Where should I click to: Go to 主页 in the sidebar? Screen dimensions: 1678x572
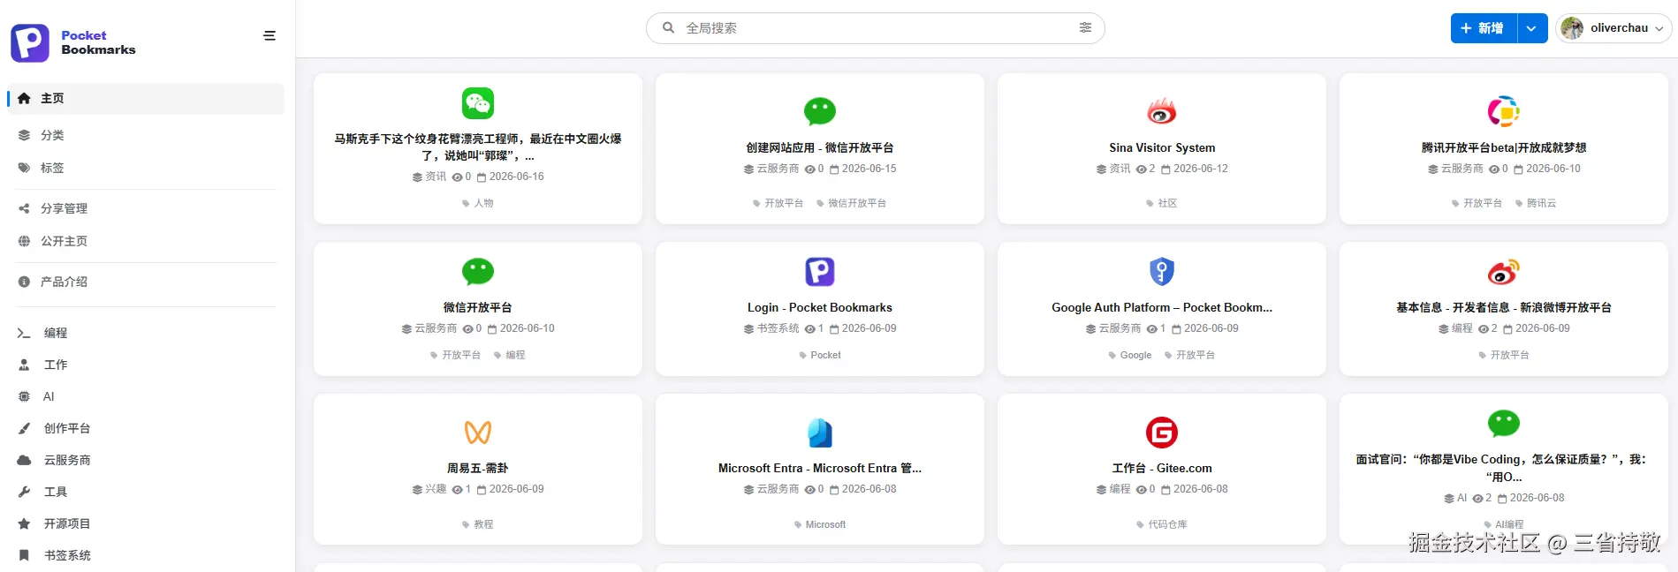coord(146,99)
